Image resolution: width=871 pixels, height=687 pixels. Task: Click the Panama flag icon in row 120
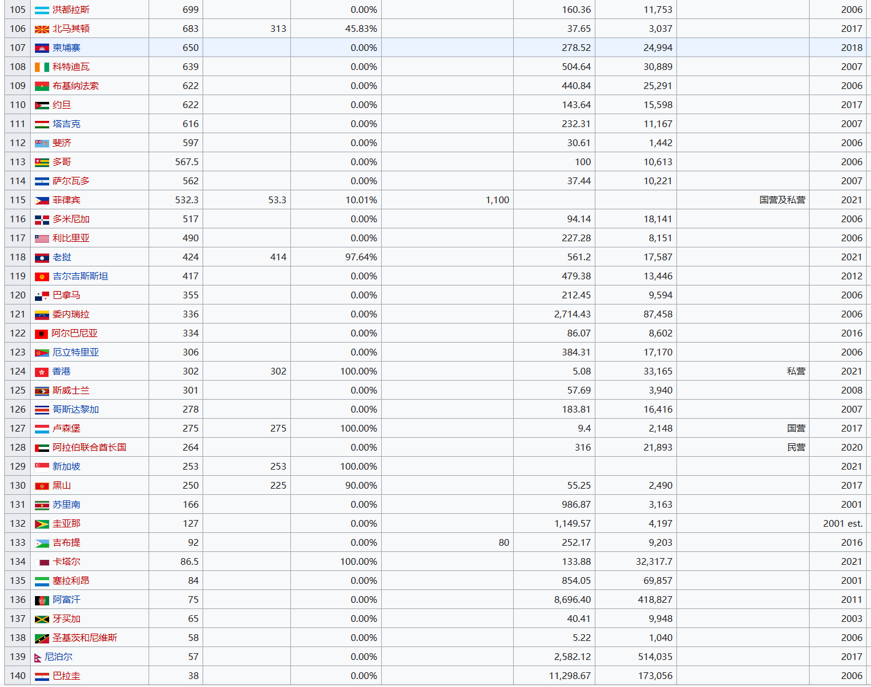pos(42,295)
